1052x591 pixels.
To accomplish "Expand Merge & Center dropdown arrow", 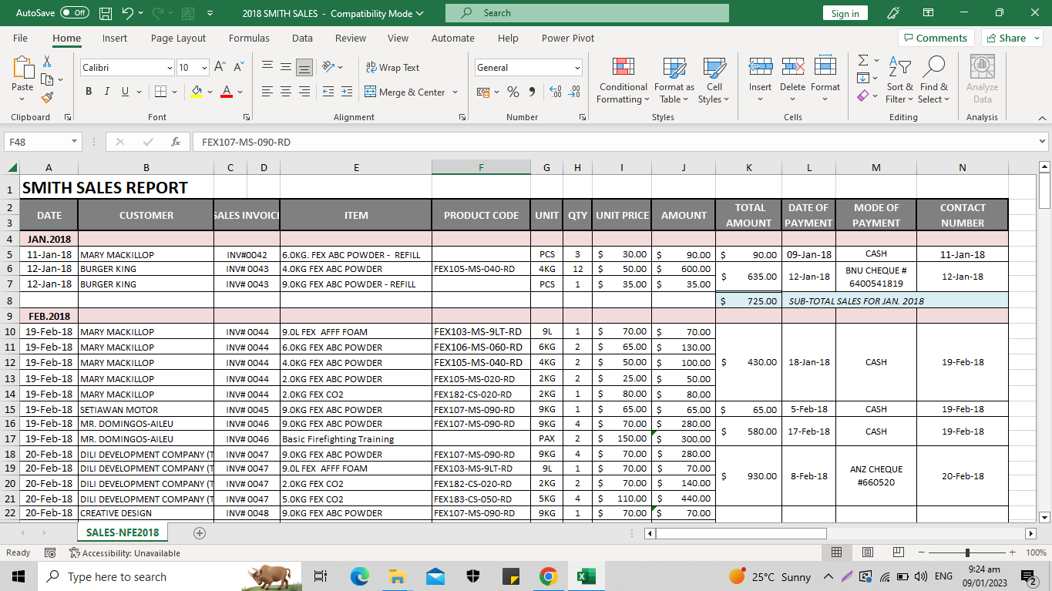I will (x=455, y=92).
